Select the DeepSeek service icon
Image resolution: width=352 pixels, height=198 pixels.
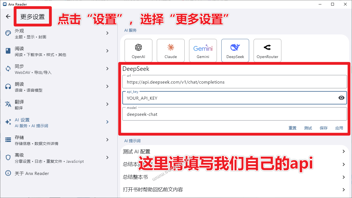[x=235, y=50]
